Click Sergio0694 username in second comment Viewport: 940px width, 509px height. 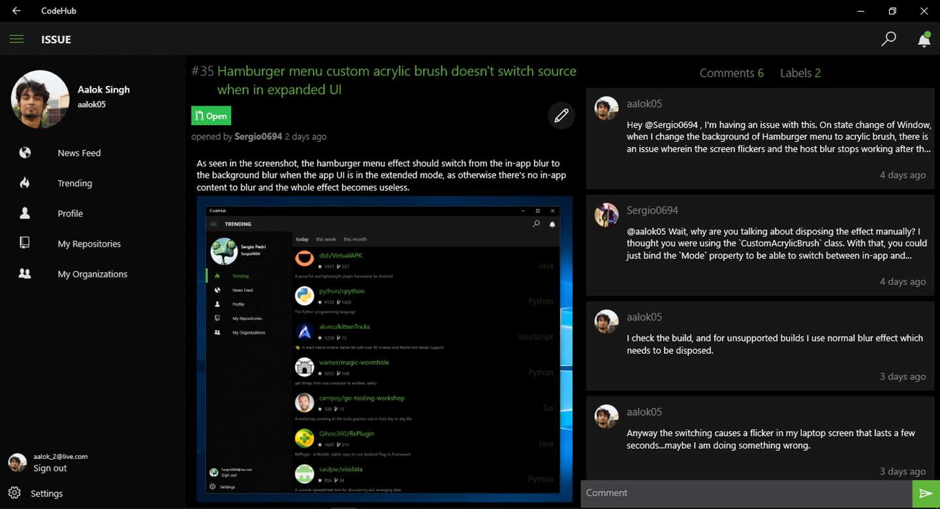pyautogui.click(x=652, y=210)
